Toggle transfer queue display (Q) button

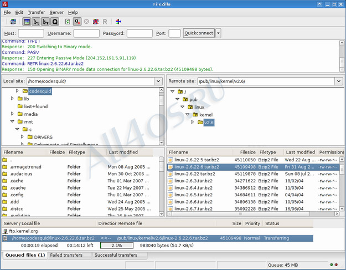click(x=55, y=22)
